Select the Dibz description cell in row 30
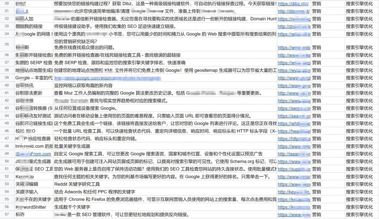 click(165, 4)
